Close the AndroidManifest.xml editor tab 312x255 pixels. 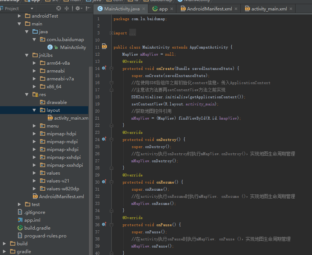point(236,9)
